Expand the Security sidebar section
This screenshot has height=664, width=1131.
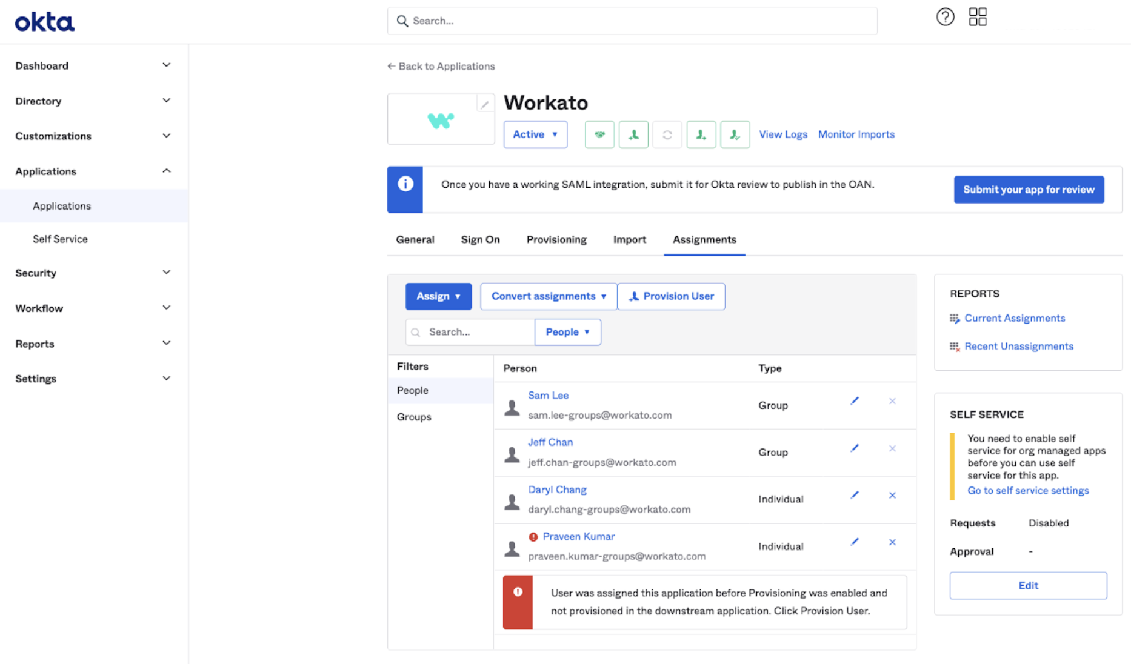pyautogui.click(x=93, y=273)
